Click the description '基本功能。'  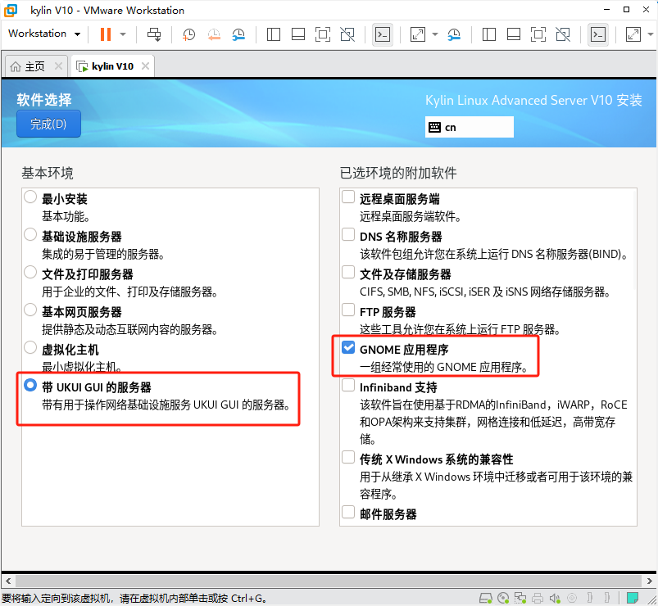click(66, 216)
